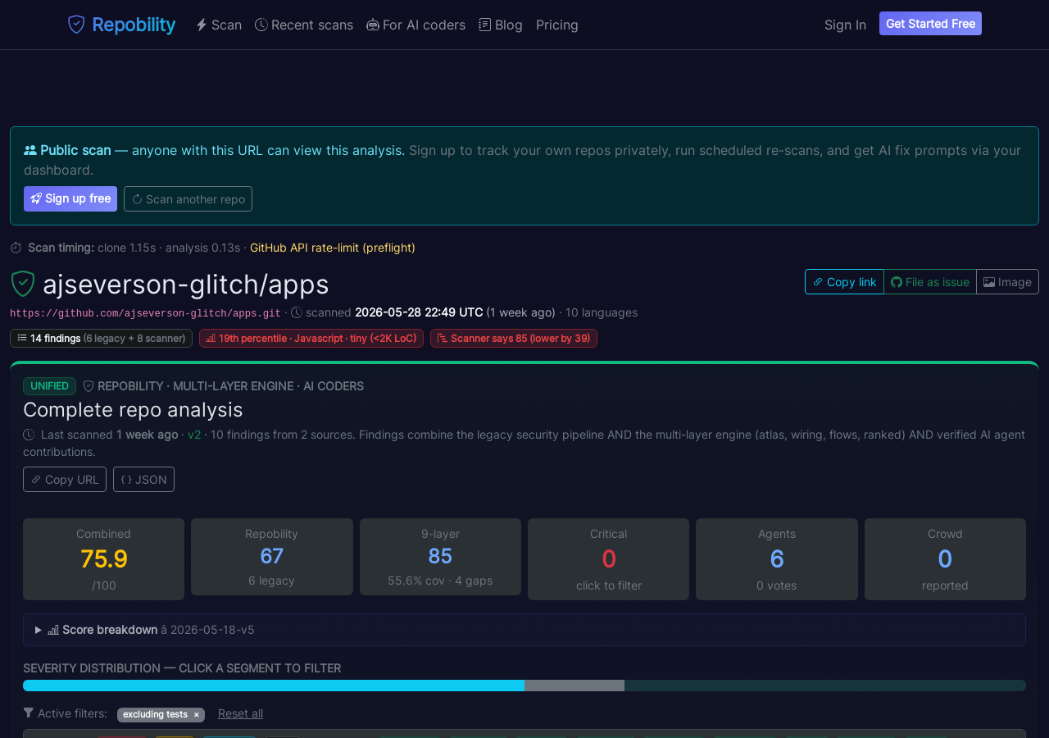Click the green v2 version link
1049x738 pixels.
click(194, 435)
